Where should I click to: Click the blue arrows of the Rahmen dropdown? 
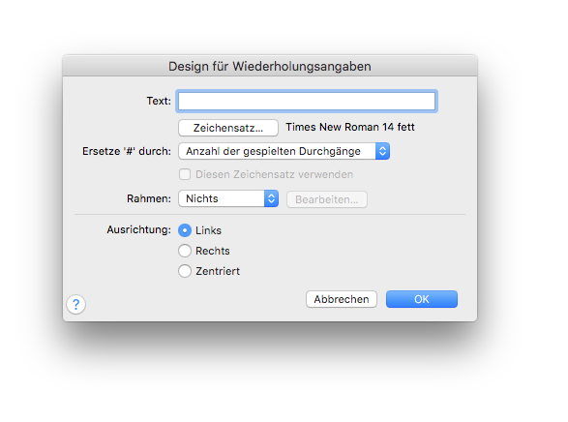tap(271, 198)
